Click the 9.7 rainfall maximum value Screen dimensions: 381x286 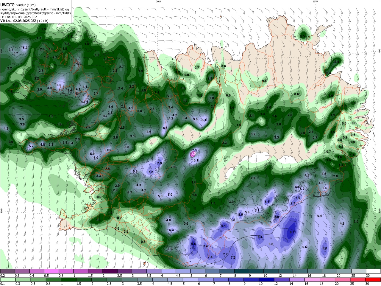tap(292, 232)
